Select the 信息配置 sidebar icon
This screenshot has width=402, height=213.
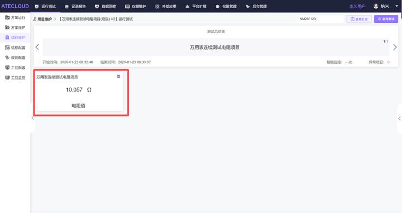click(8, 47)
